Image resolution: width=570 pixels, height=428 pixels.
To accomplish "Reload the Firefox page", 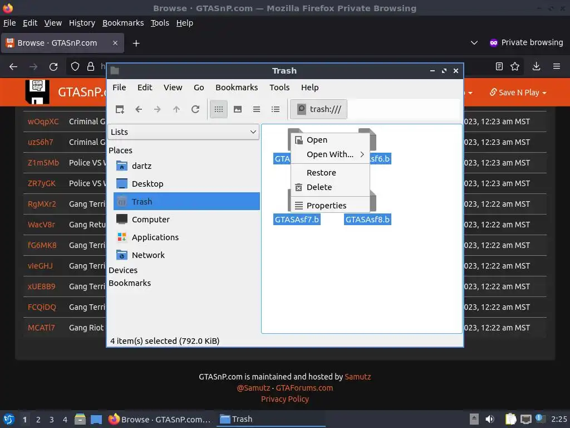I will coord(53,67).
